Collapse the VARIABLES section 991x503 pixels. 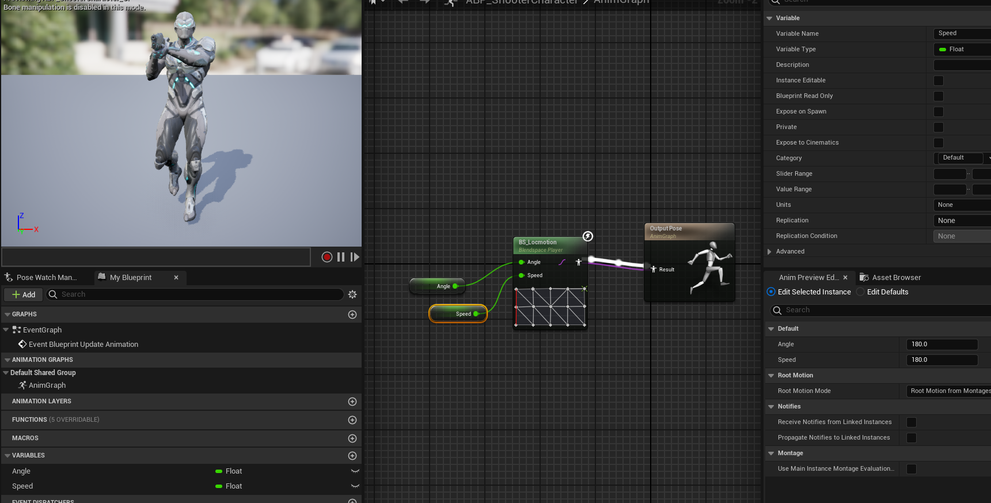[7, 456]
